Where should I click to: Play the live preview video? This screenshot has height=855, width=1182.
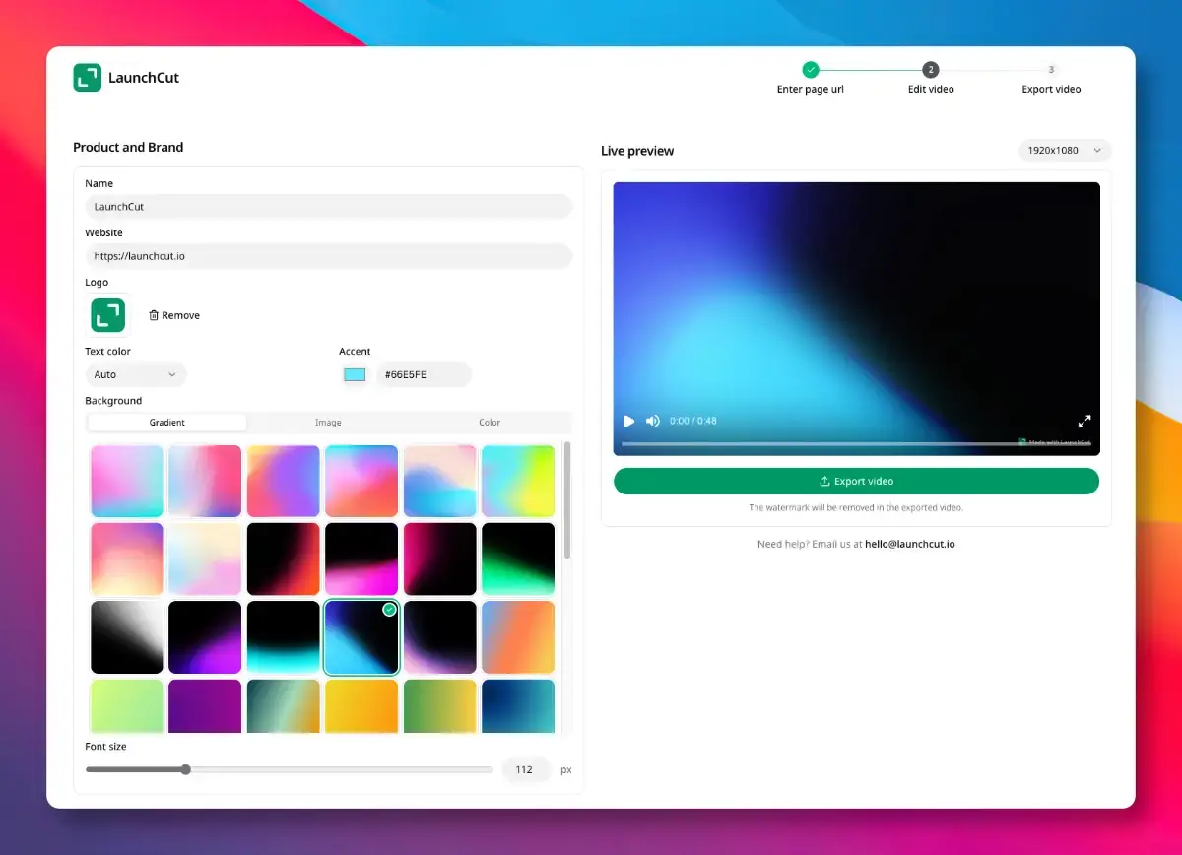(x=628, y=421)
